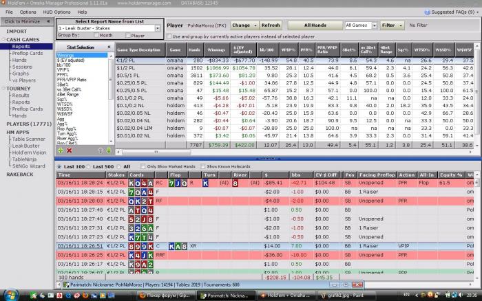
Task: Collapse the Stat Selection panel arrow
Action: (109, 47)
